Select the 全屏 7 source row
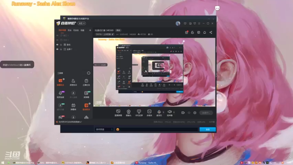The width and height of the screenshot is (293, 165). coord(74,49)
